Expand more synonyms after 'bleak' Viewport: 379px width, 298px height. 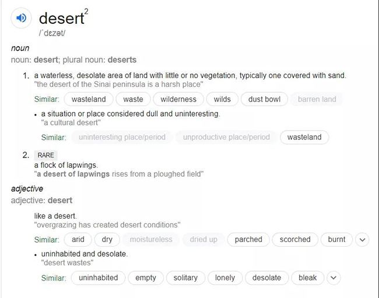tap(333, 278)
